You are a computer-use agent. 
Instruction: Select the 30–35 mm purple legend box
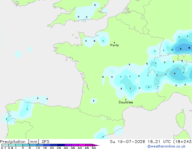(x=68, y=145)
